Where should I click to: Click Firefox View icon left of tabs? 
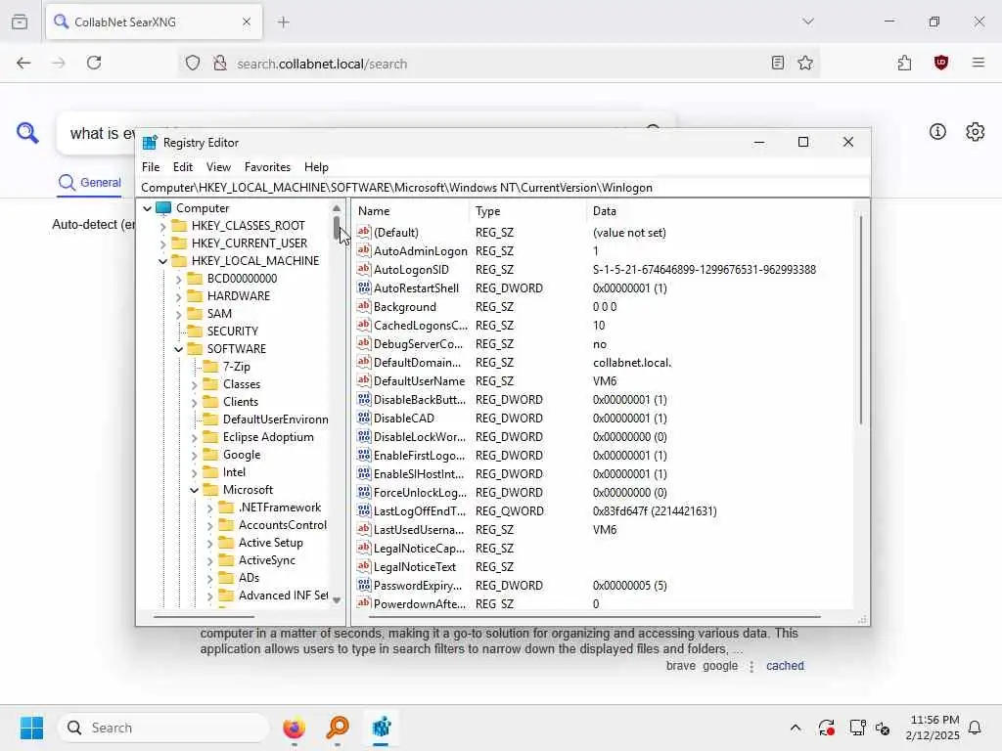[20, 22]
